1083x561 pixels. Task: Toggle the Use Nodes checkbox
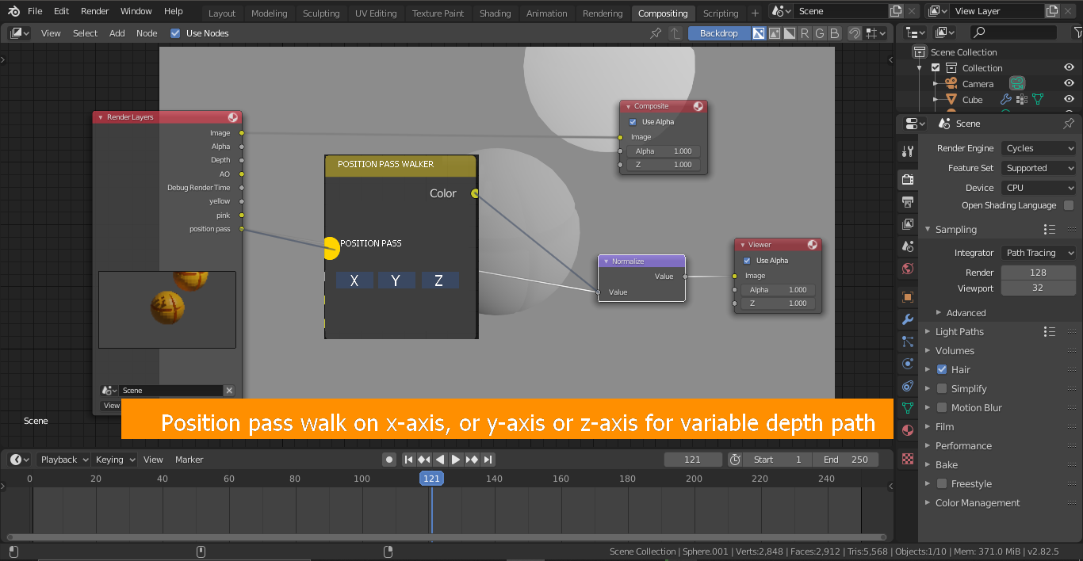tap(175, 33)
